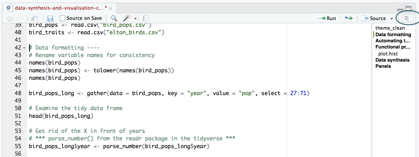Click comment 'Examine the tidy data frame'
Screen dimensions: 419x157
pyautogui.click(x=76, y=108)
